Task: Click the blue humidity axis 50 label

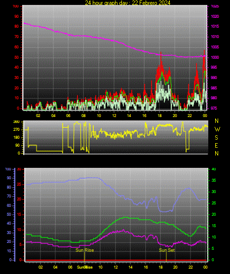Action: point(9,214)
